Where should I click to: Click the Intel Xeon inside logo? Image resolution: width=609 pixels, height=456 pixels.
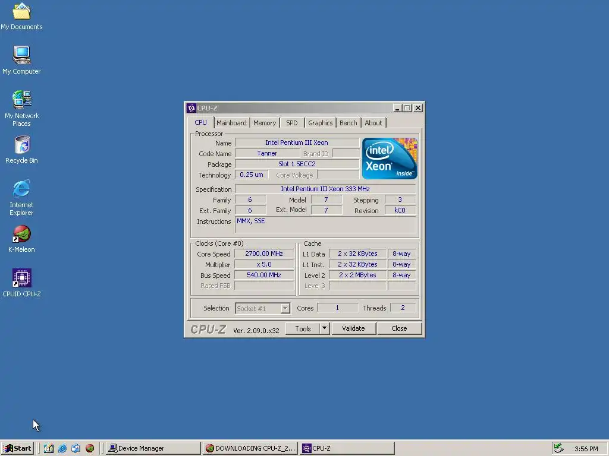click(390, 158)
